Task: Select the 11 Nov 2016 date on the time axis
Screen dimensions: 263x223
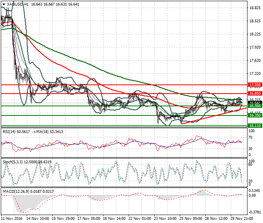Action: click(x=12, y=219)
